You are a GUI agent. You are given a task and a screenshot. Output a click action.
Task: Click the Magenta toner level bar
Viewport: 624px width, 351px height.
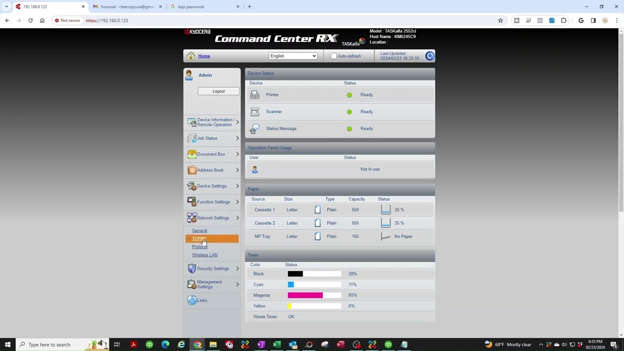314,295
